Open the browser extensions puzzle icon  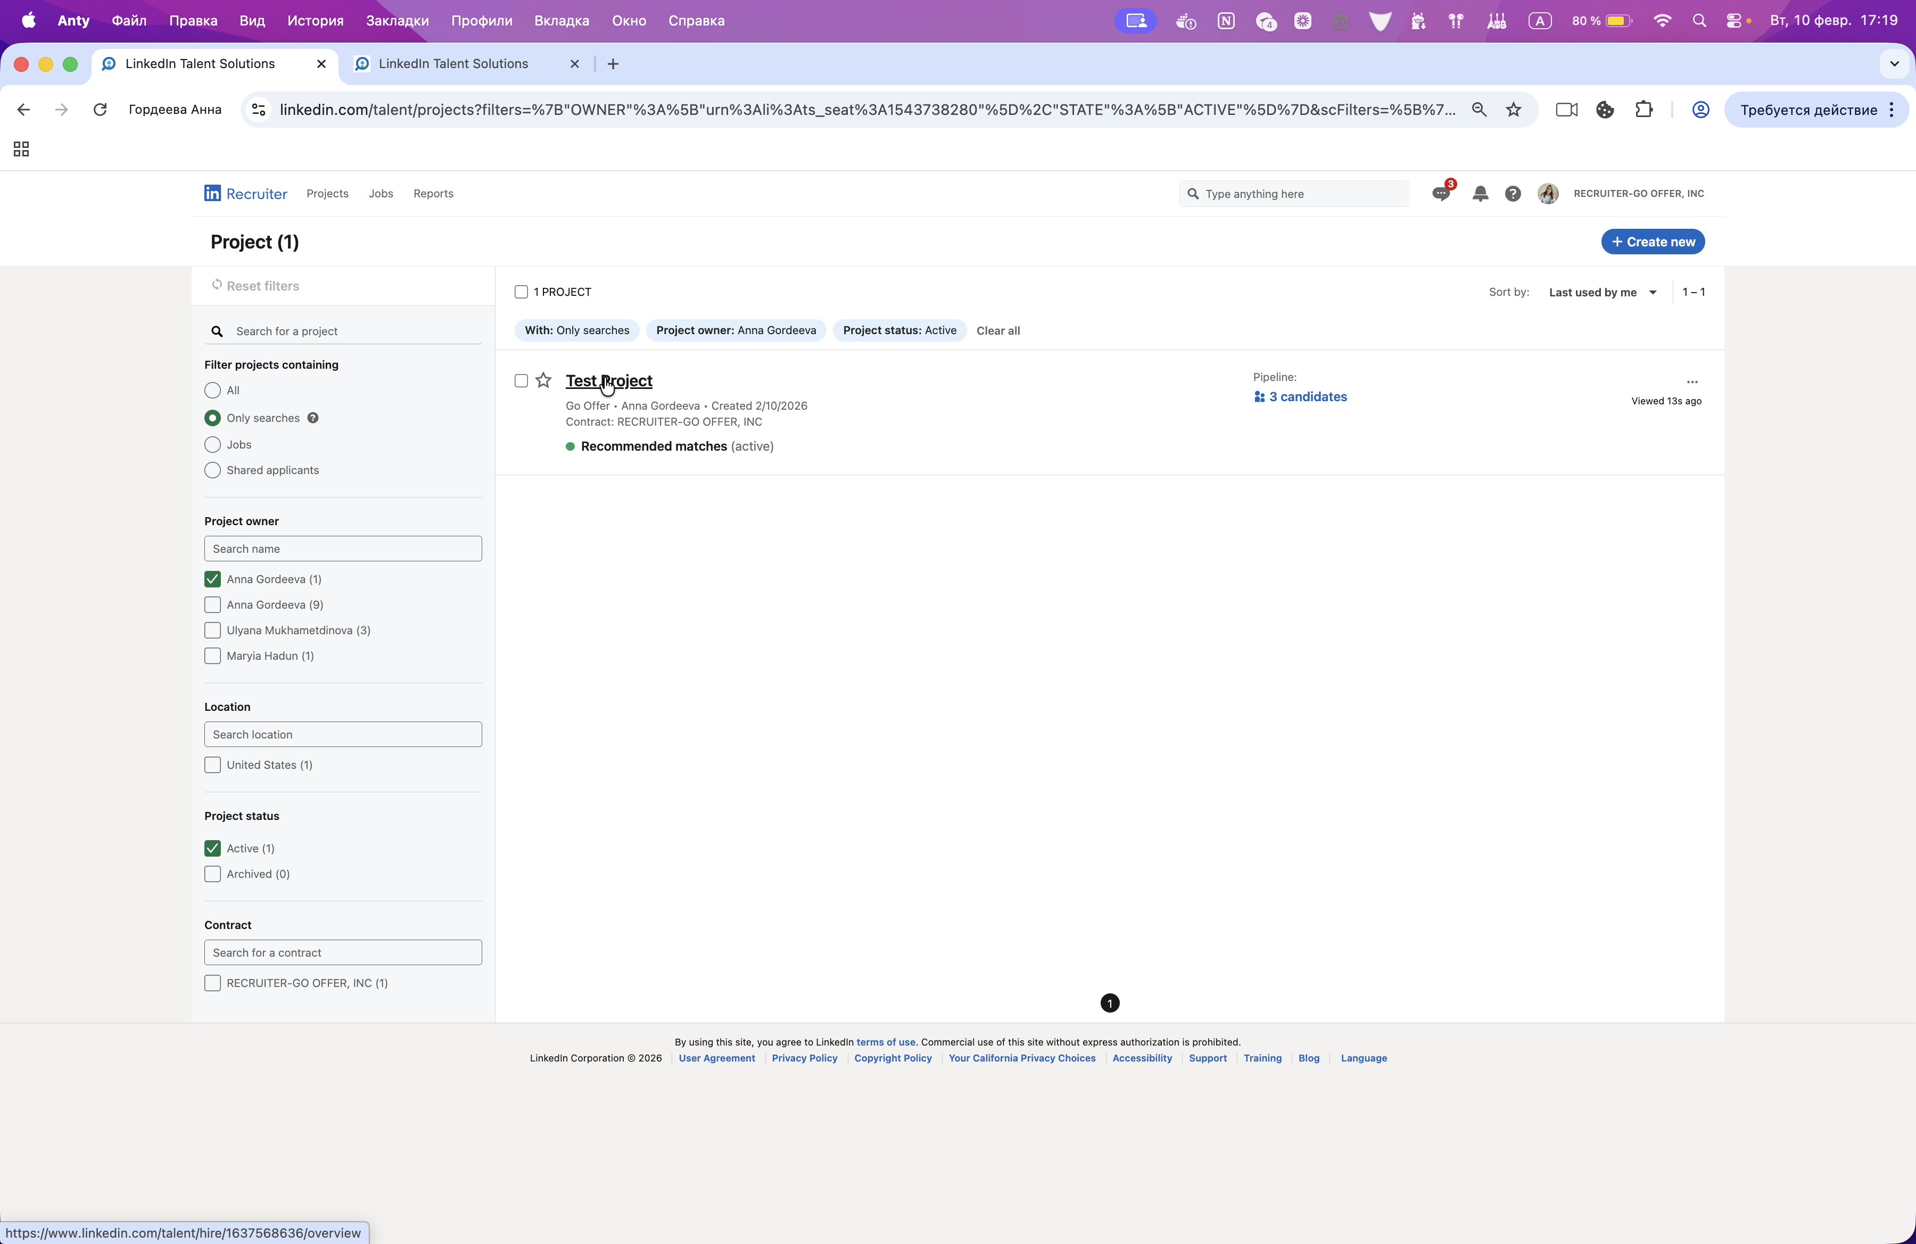coord(1643,110)
